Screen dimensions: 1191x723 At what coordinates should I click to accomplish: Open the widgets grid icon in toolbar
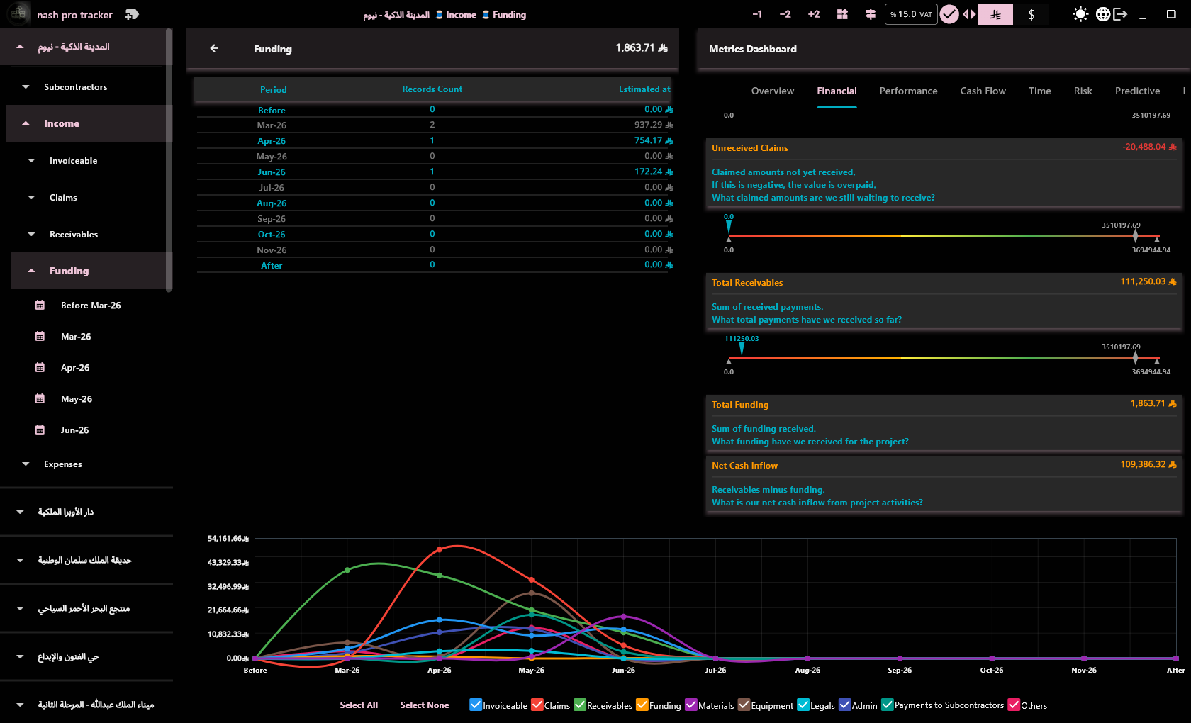click(842, 14)
